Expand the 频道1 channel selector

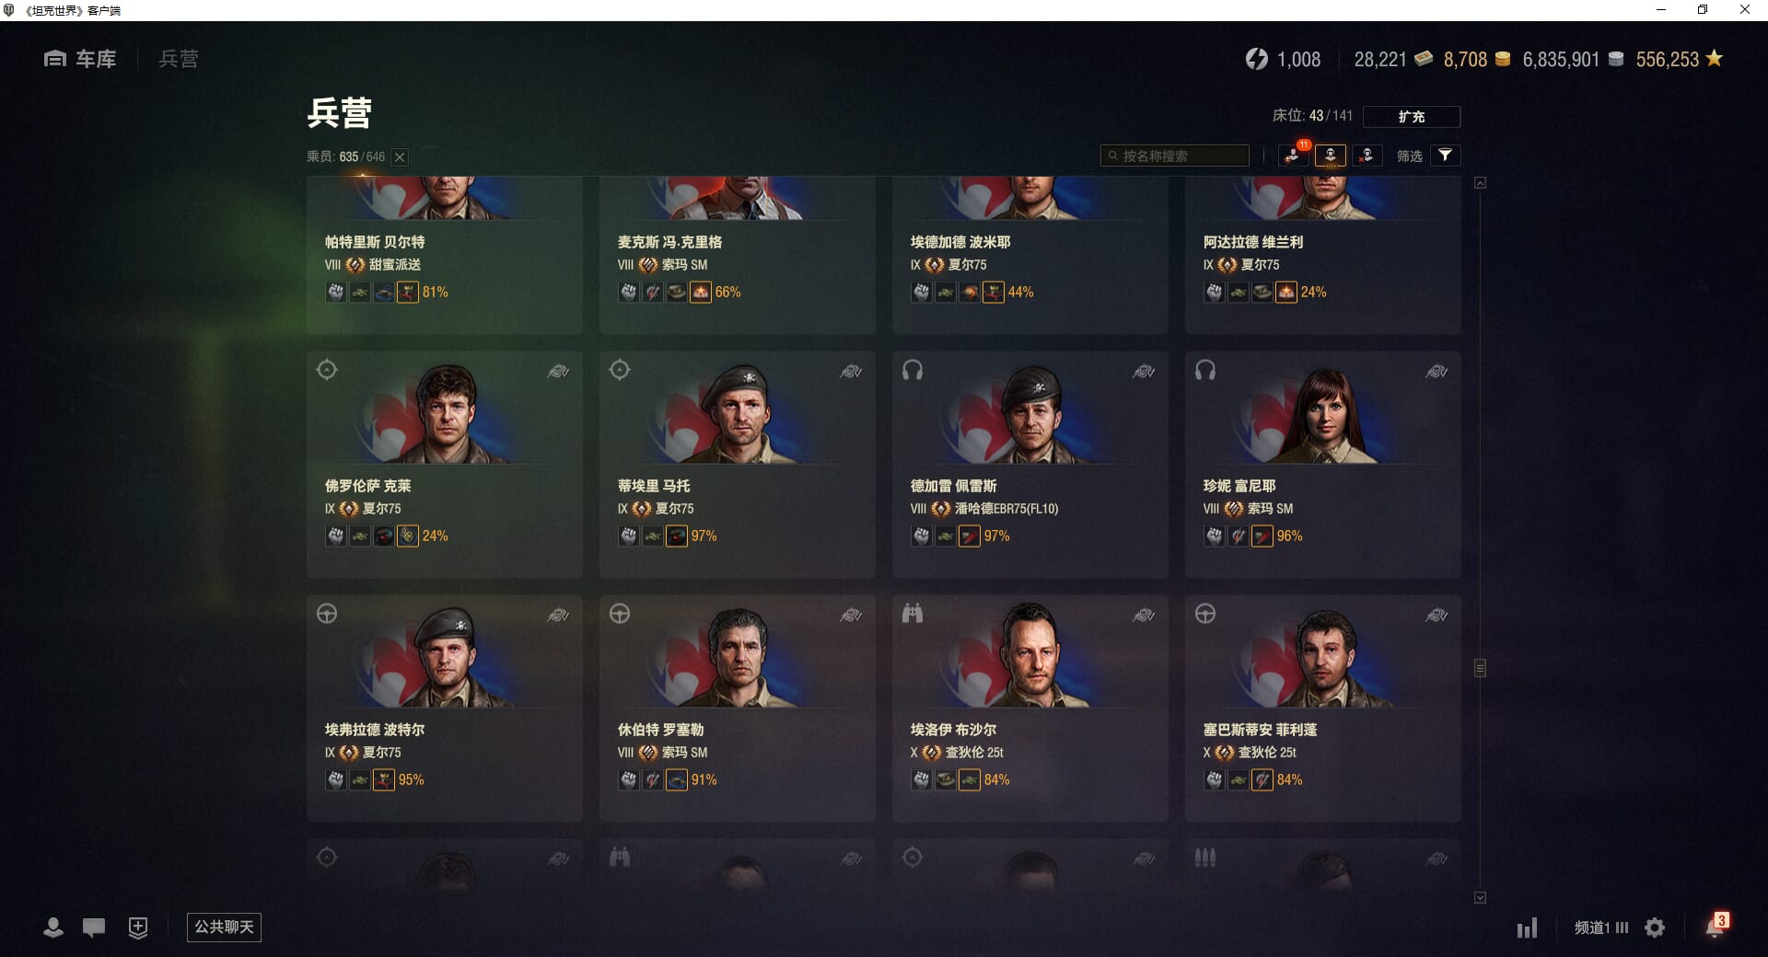tap(1601, 928)
